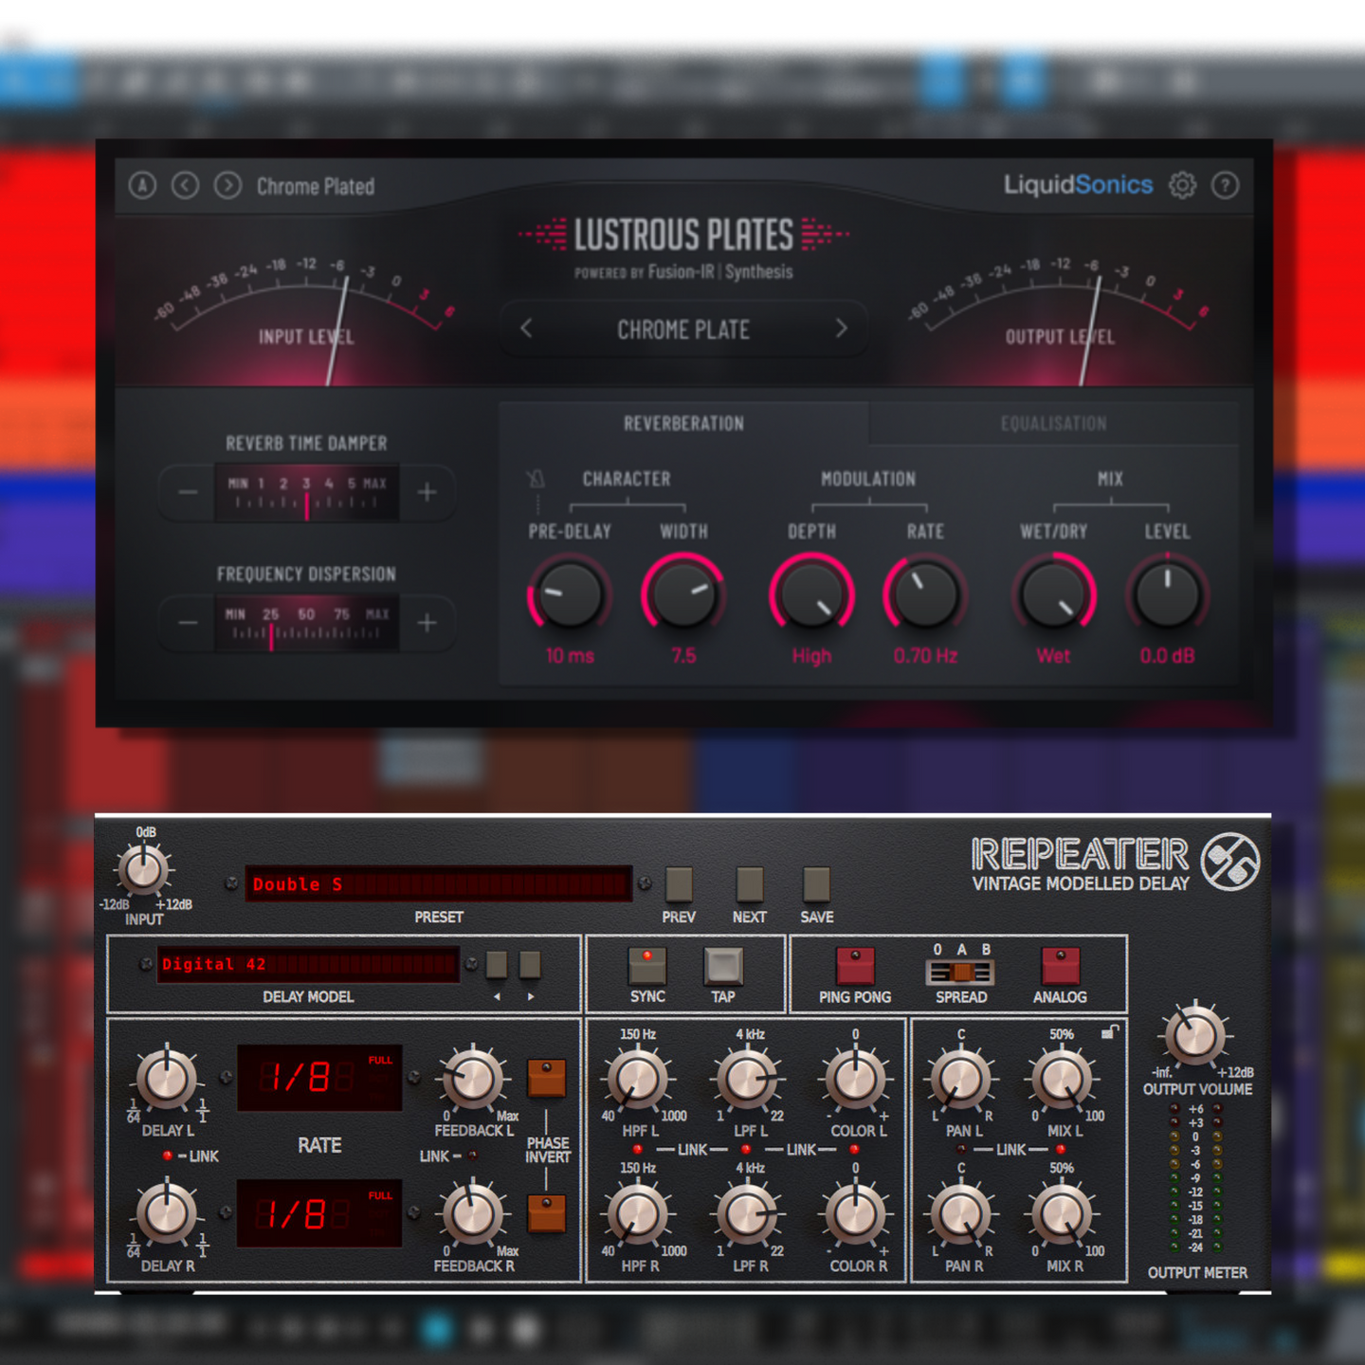Toggle the LPF link LED

(x=746, y=1150)
